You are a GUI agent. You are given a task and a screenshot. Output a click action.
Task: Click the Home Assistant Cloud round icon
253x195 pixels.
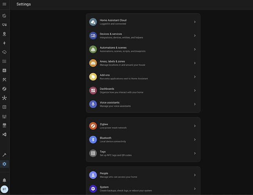click(x=93, y=22)
